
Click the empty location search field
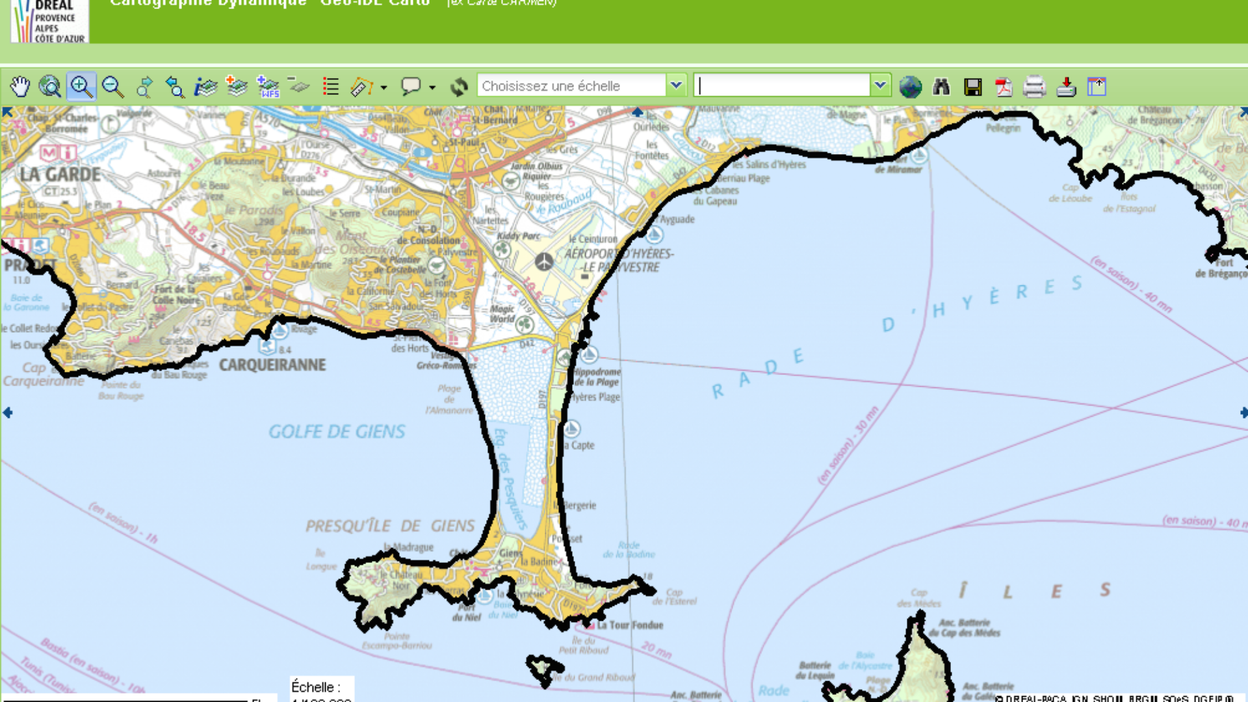pos(783,85)
